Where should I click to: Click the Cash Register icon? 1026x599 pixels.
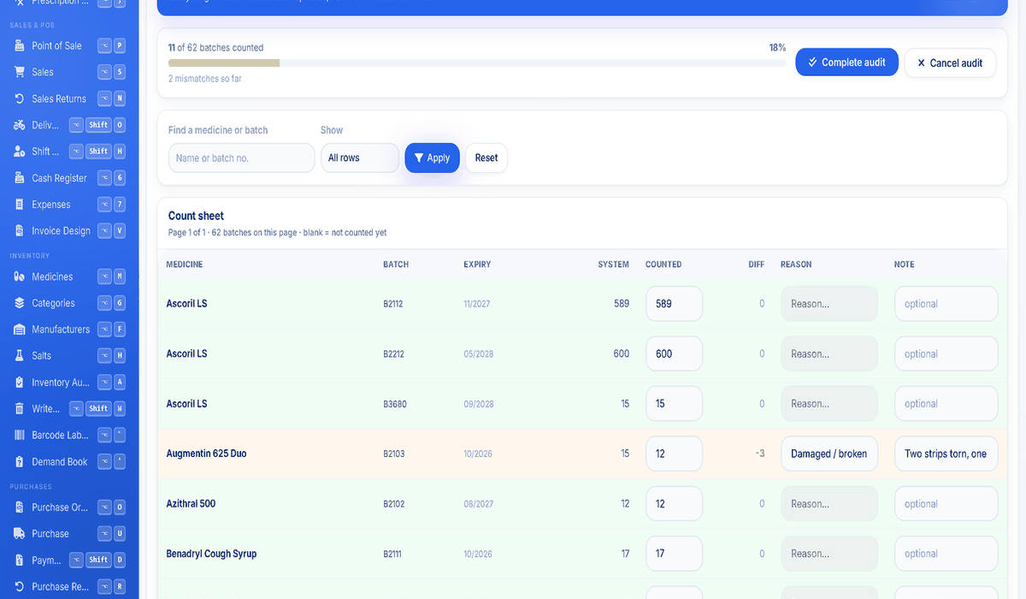pyautogui.click(x=20, y=178)
